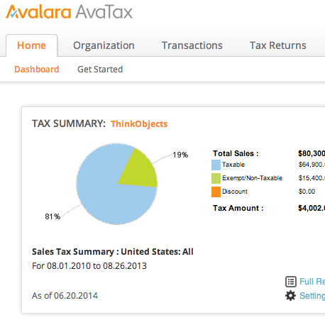Image resolution: width=325 pixels, height=325 pixels.
Task: Open the Tax Returns tab
Action: (x=278, y=45)
